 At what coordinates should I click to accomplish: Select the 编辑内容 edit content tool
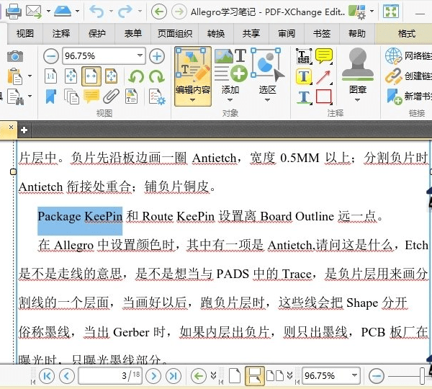click(x=193, y=76)
